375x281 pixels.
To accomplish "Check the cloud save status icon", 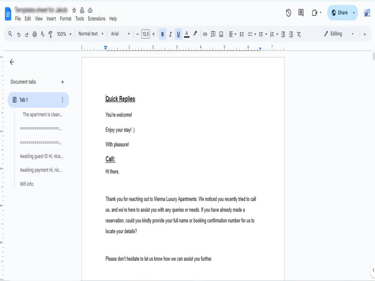I will point(90,10).
